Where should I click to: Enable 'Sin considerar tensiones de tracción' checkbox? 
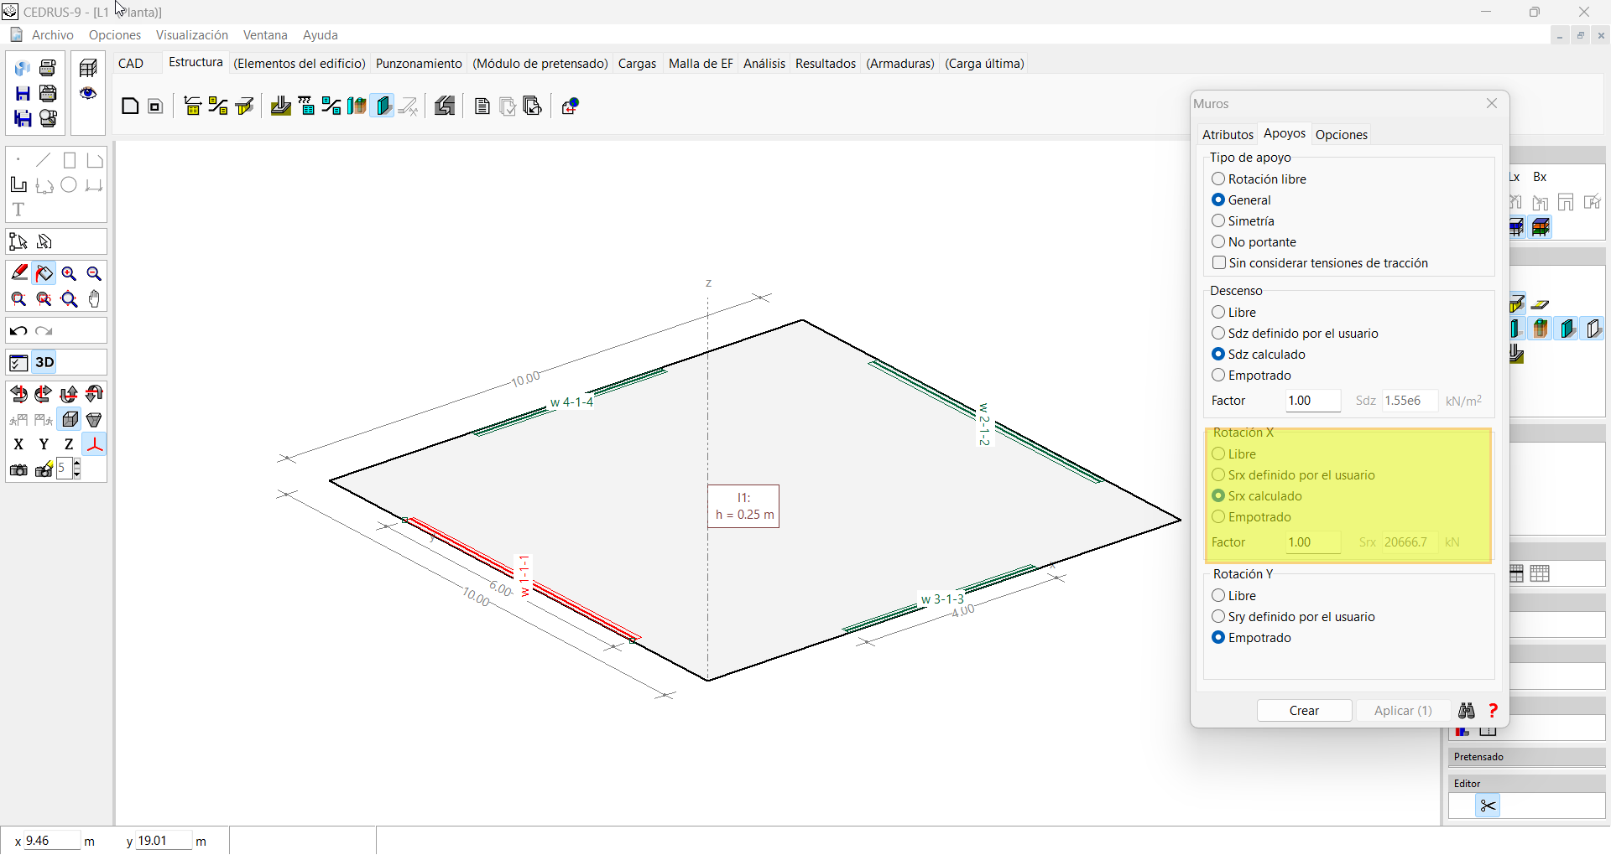(1219, 263)
